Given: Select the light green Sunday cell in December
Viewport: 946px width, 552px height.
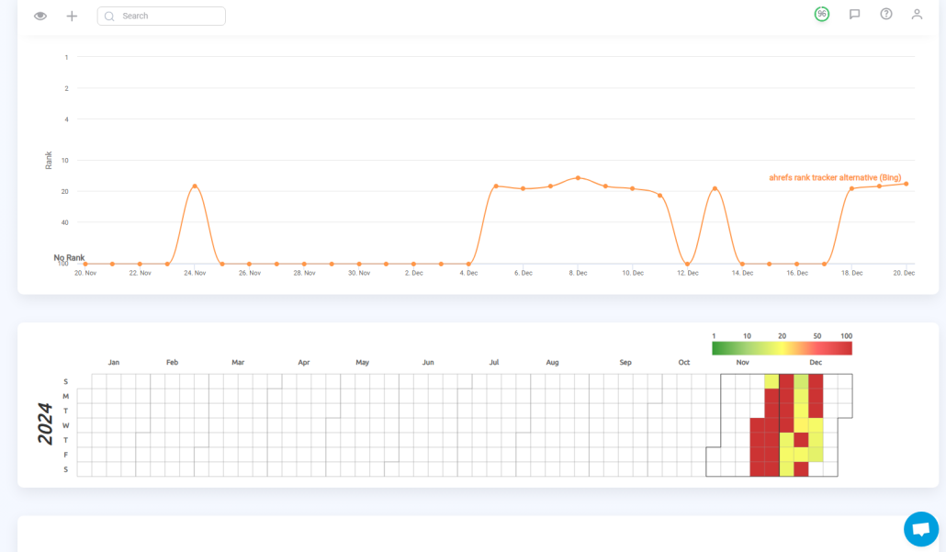Looking at the screenshot, I should click(801, 381).
